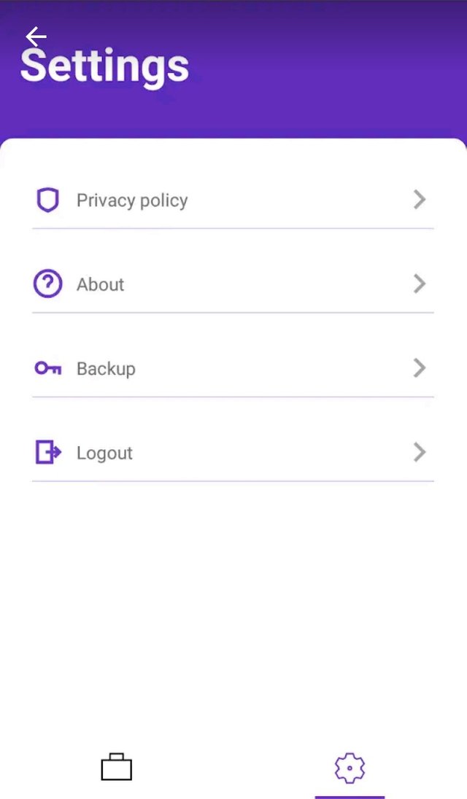Viewport: 467px width, 799px height.
Task: Click the chevron on the Logout row
Action: [x=420, y=452]
